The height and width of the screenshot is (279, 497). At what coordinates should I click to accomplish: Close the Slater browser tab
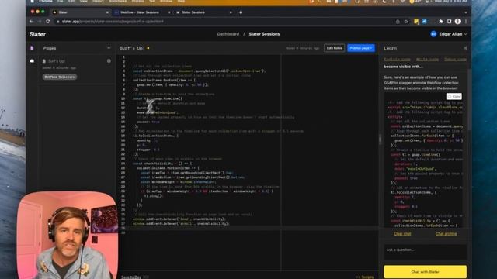(x=107, y=12)
